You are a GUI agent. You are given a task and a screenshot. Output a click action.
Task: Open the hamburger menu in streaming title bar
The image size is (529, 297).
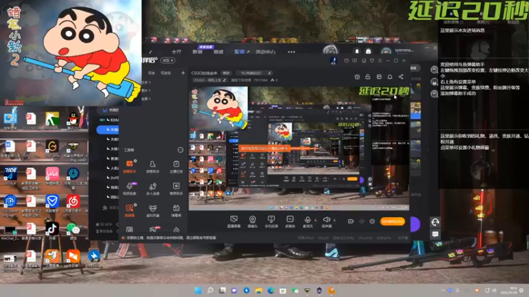pos(380,61)
